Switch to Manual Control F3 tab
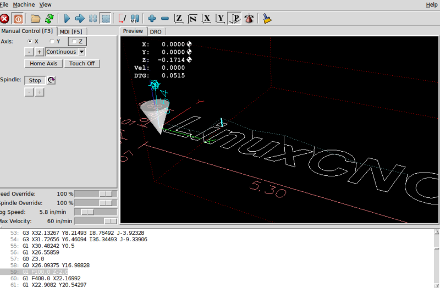This screenshot has width=440, height=288. click(27, 31)
